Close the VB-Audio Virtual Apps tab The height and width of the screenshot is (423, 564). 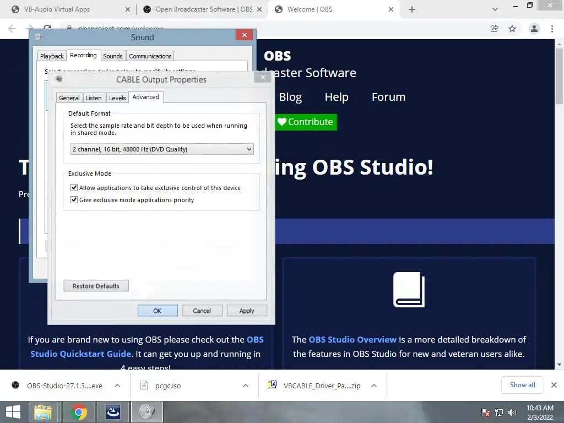coord(128,10)
